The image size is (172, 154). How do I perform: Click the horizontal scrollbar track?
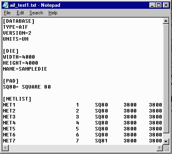(x=83, y=148)
